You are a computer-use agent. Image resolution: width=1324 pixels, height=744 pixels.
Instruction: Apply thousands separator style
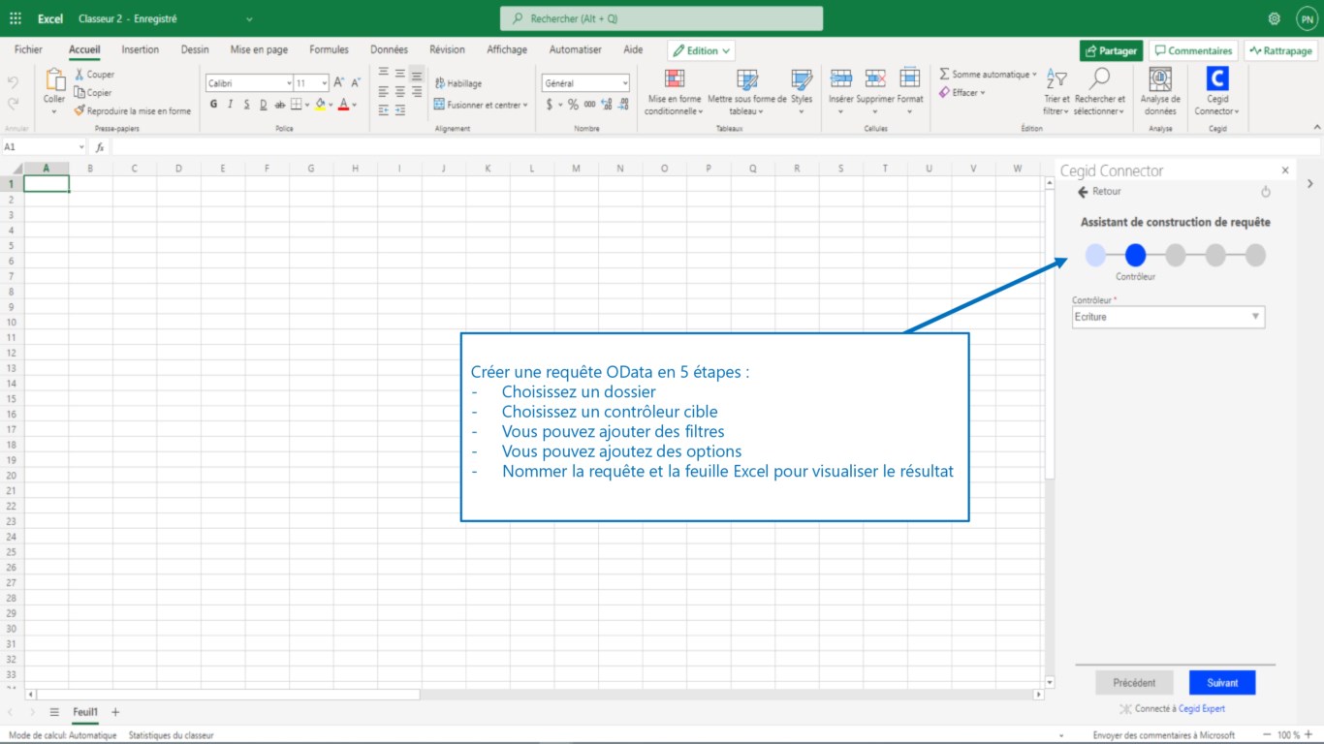click(589, 105)
